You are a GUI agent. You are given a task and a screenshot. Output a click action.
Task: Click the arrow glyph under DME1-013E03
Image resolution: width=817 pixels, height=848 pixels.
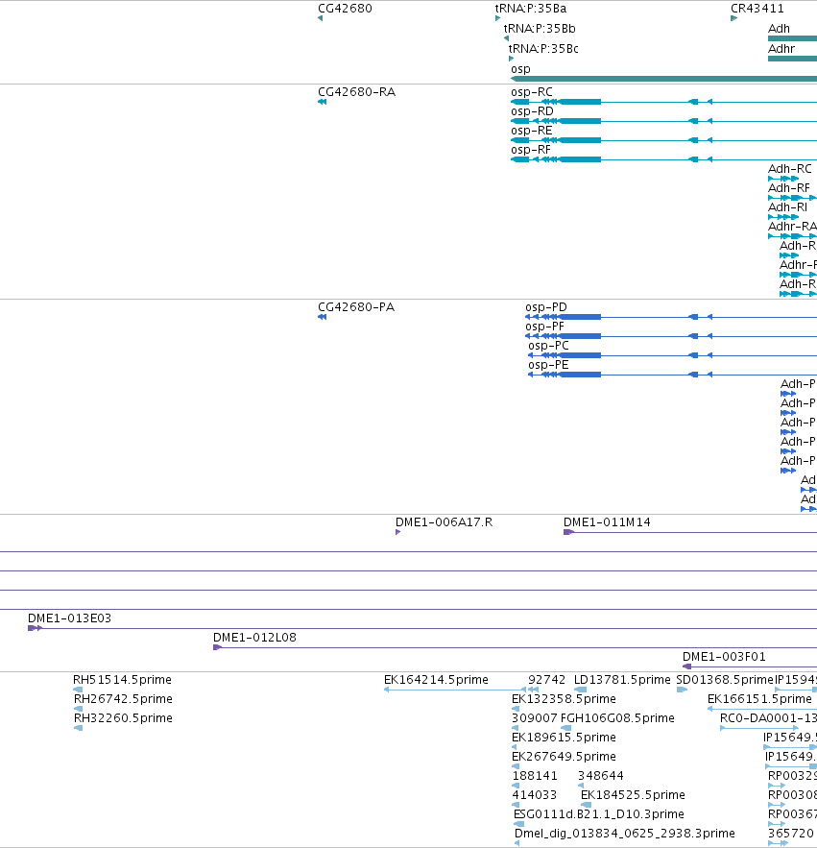(x=35, y=628)
